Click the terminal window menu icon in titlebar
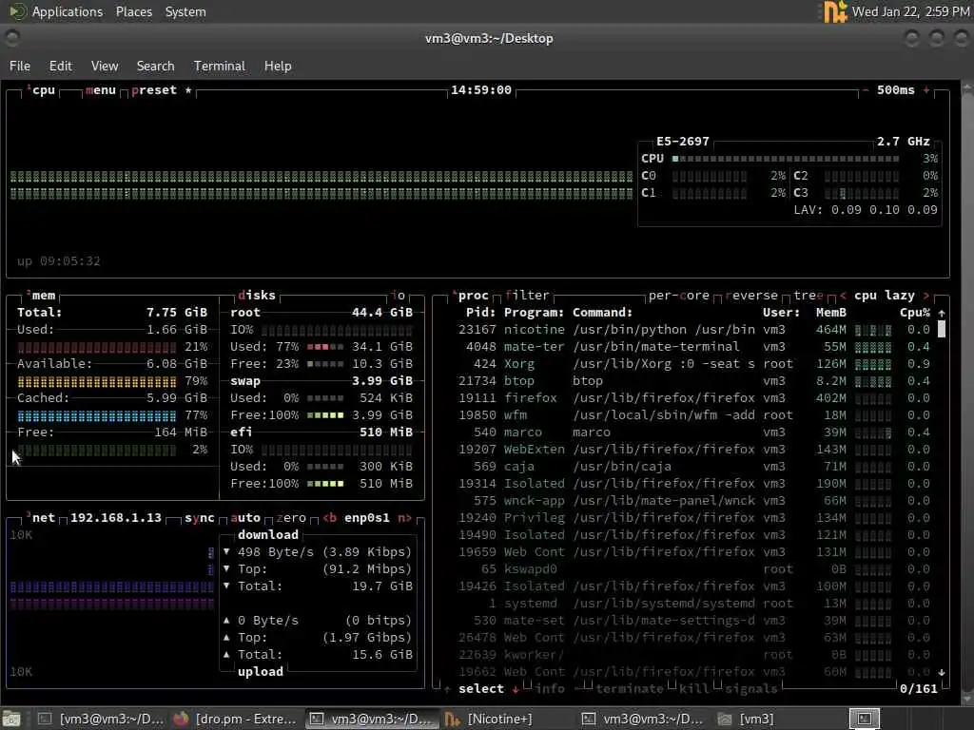 pyautogui.click(x=11, y=38)
